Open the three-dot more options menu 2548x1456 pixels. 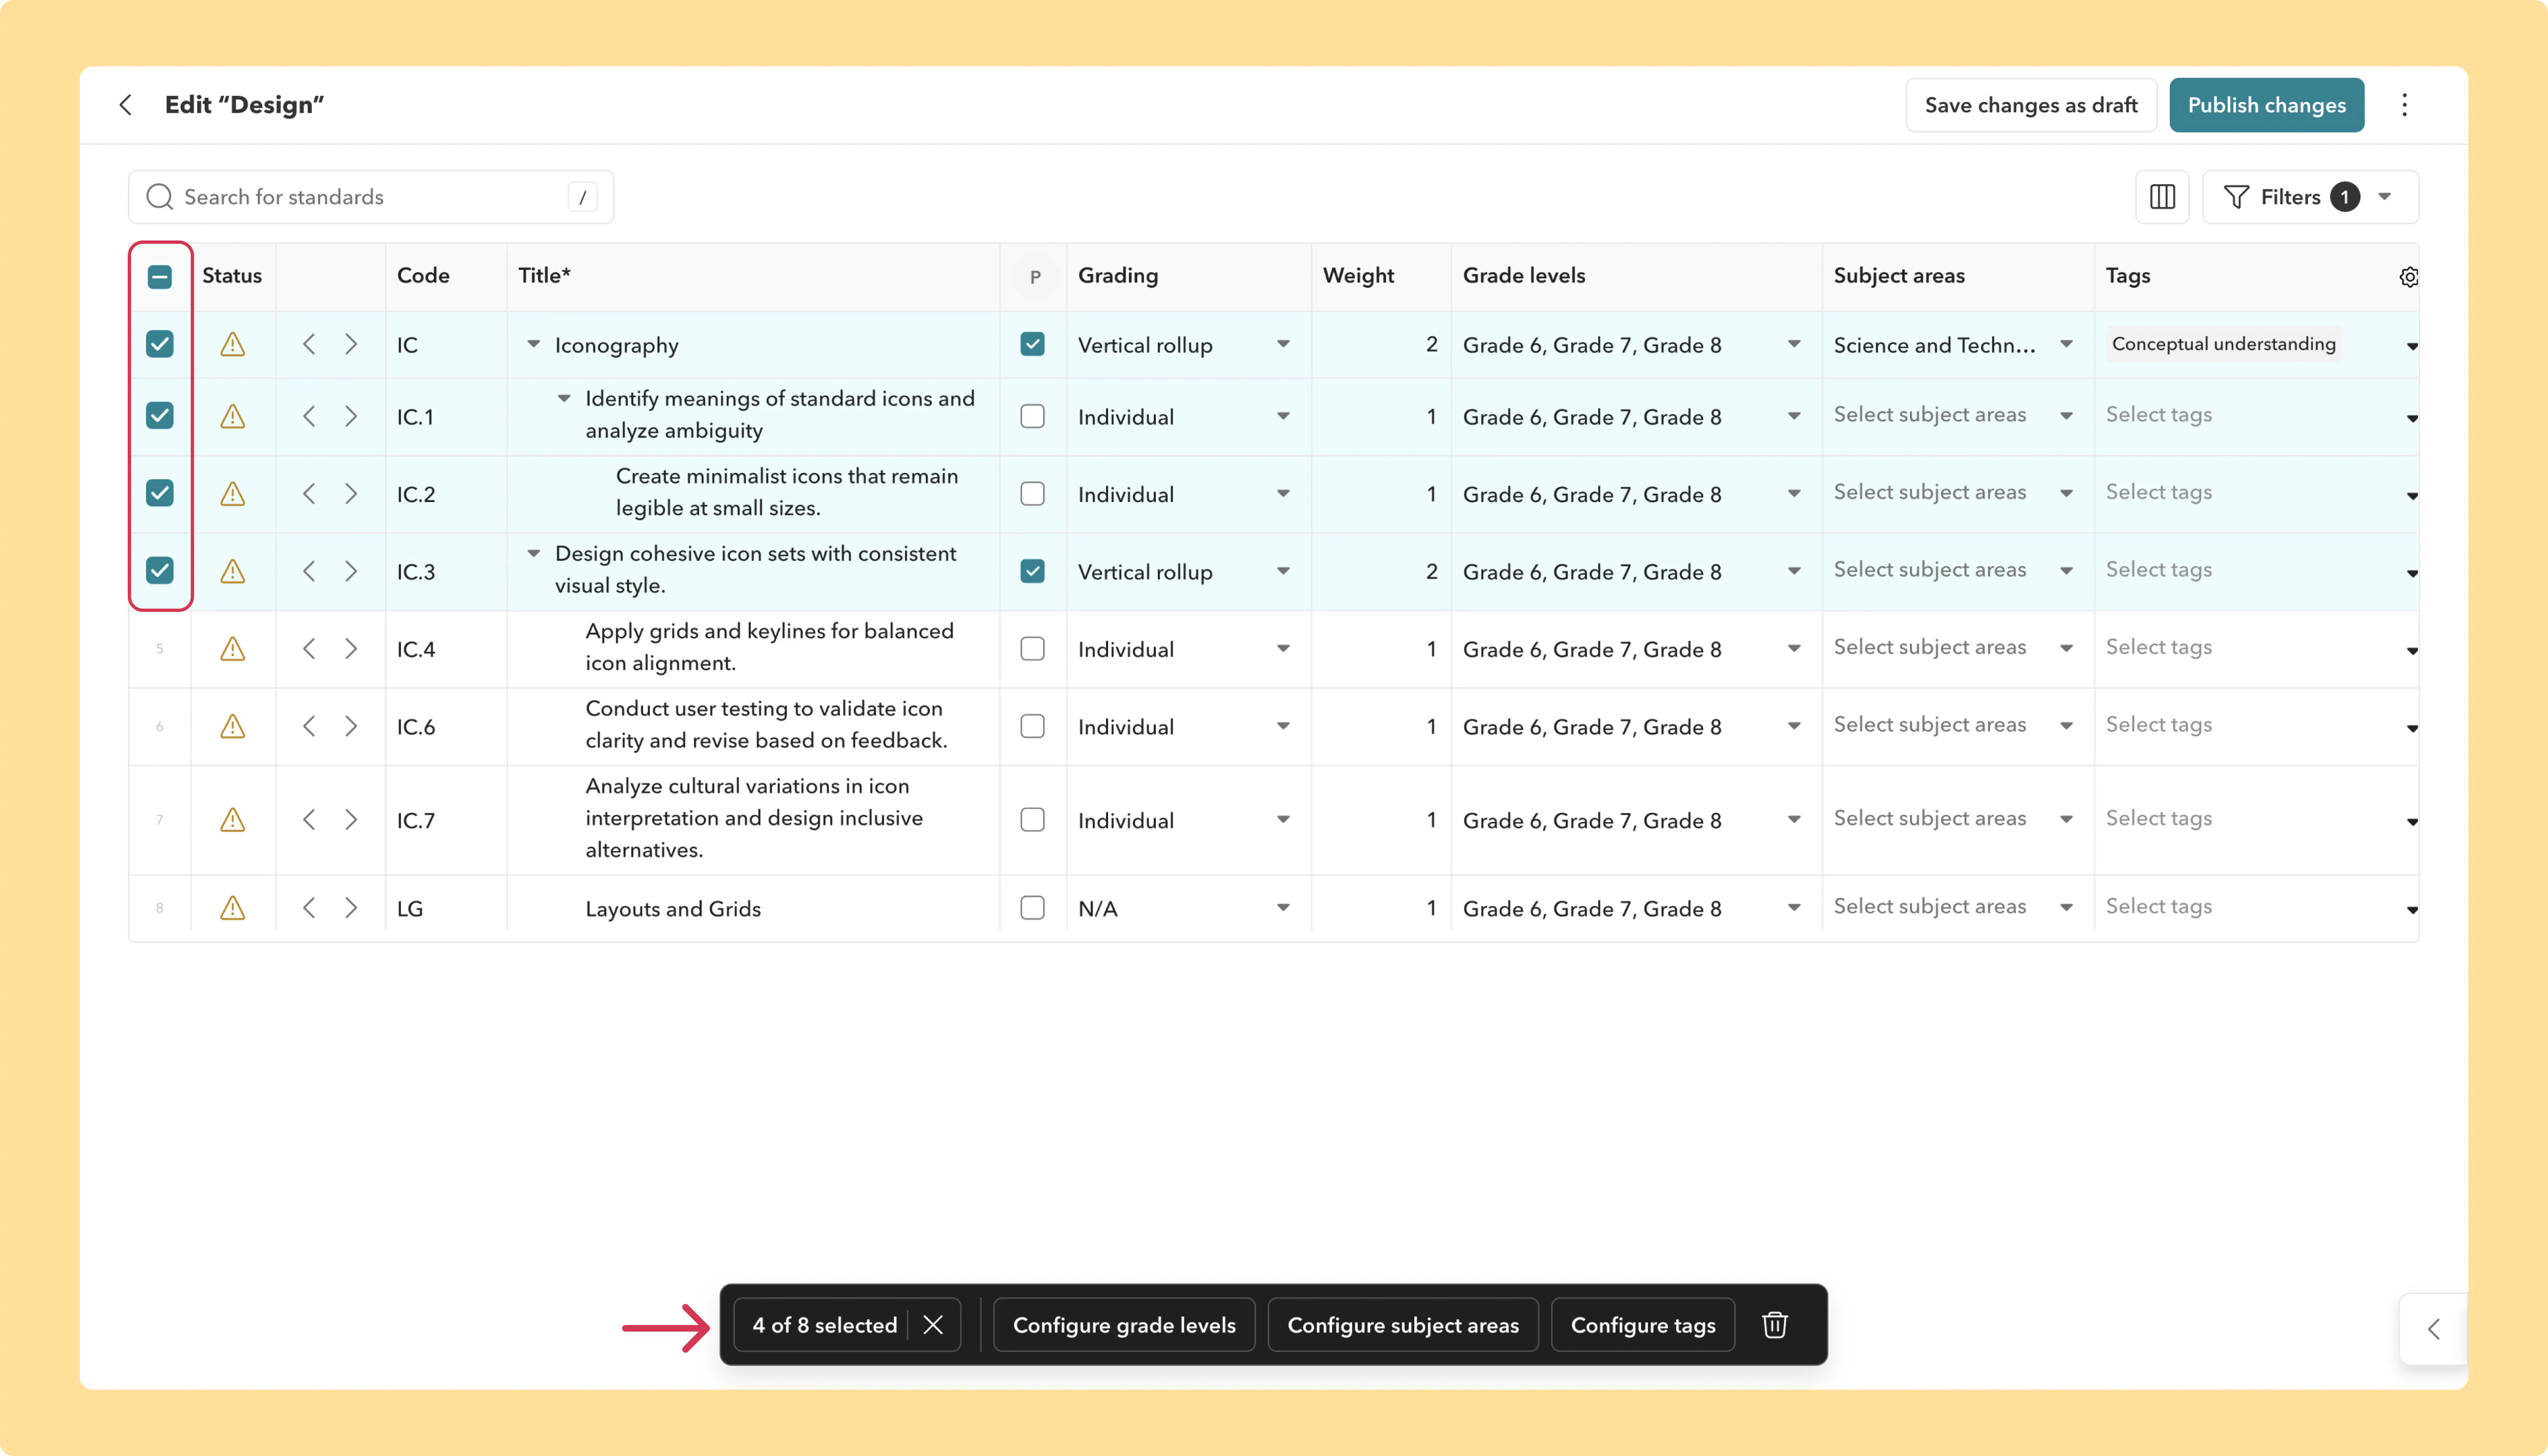(x=2404, y=105)
